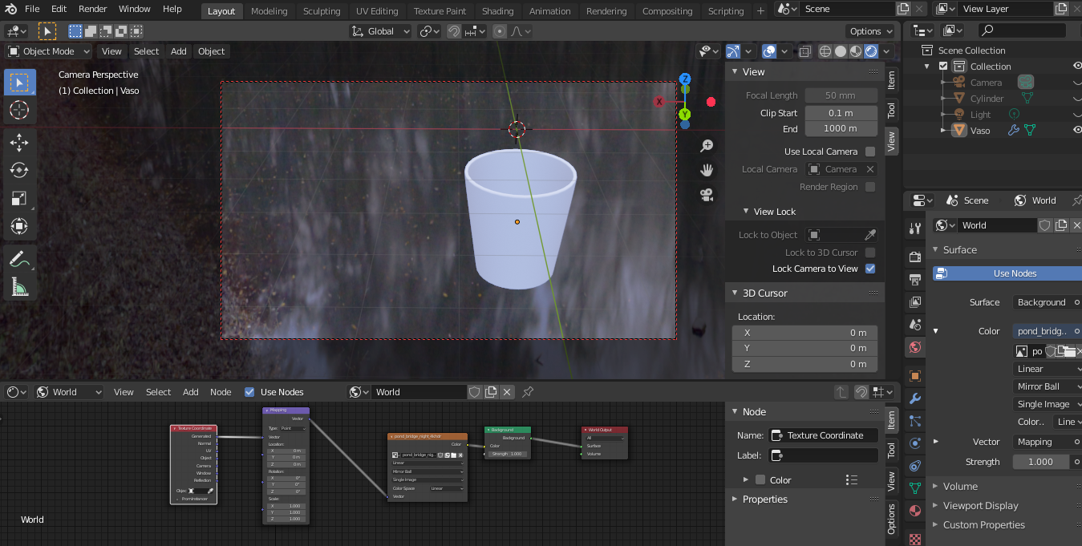Open the Render menu
This screenshot has width=1082, height=546.
pos(92,9)
